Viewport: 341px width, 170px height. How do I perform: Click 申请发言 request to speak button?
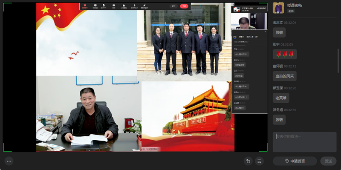[x=295, y=161]
